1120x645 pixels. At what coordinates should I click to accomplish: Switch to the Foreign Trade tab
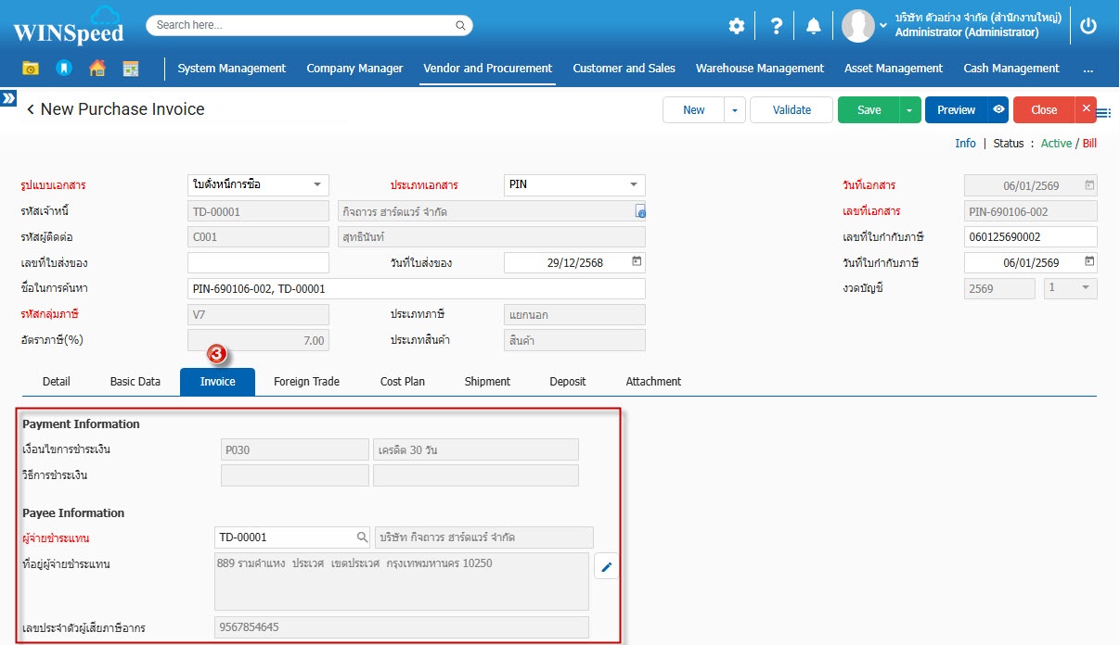coord(306,381)
